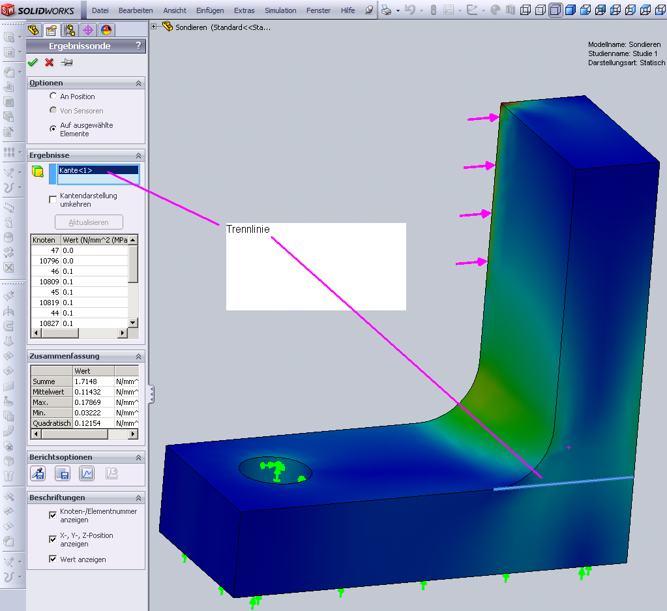Screen dimensions: 667x611
Task: Open the FeatureManager design tree tab
Action: pyautogui.click(x=35, y=30)
